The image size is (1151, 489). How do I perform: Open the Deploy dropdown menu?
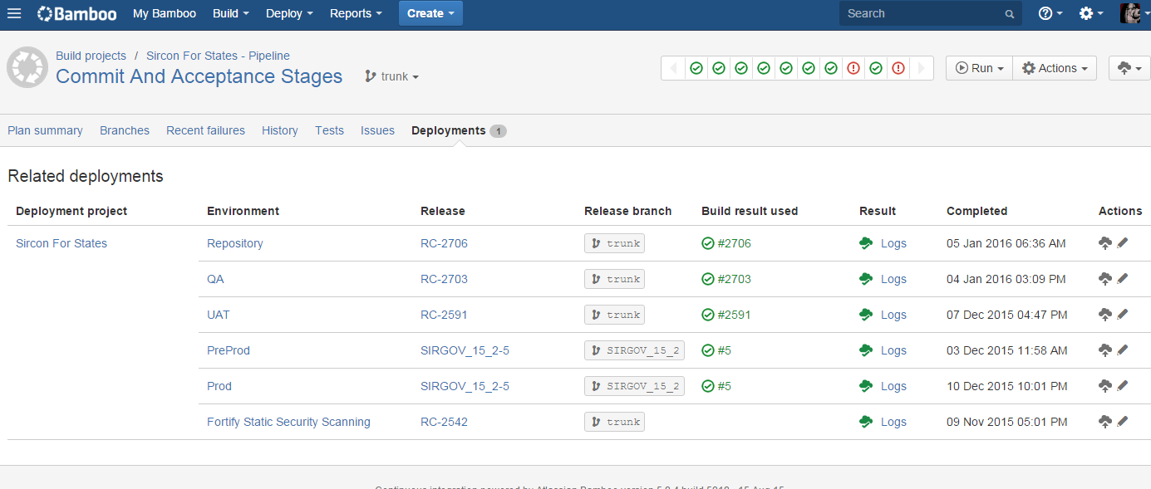289,13
